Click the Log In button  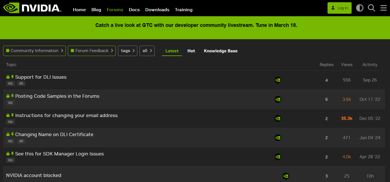click(x=340, y=8)
